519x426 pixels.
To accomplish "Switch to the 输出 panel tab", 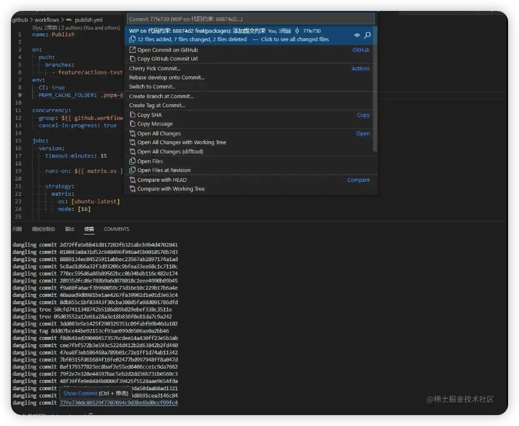I will pos(70,229).
